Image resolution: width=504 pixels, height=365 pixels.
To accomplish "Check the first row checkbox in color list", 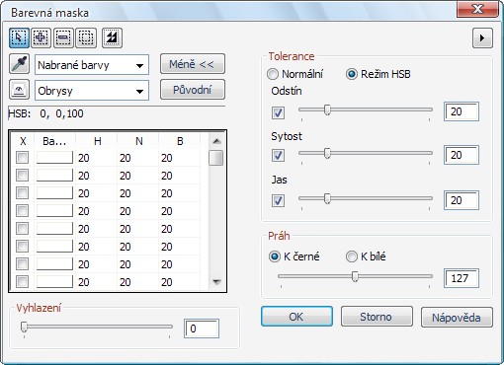I will [23, 158].
